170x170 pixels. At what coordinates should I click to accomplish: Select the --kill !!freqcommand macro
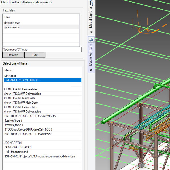pos(42,152)
